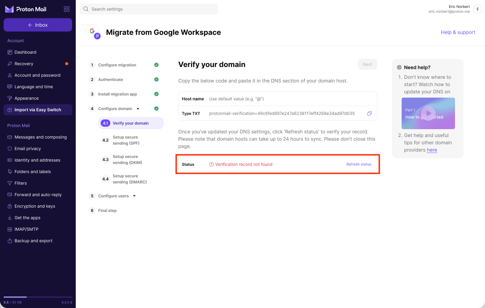Follow the 'here' domain providers link

click(432, 150)
